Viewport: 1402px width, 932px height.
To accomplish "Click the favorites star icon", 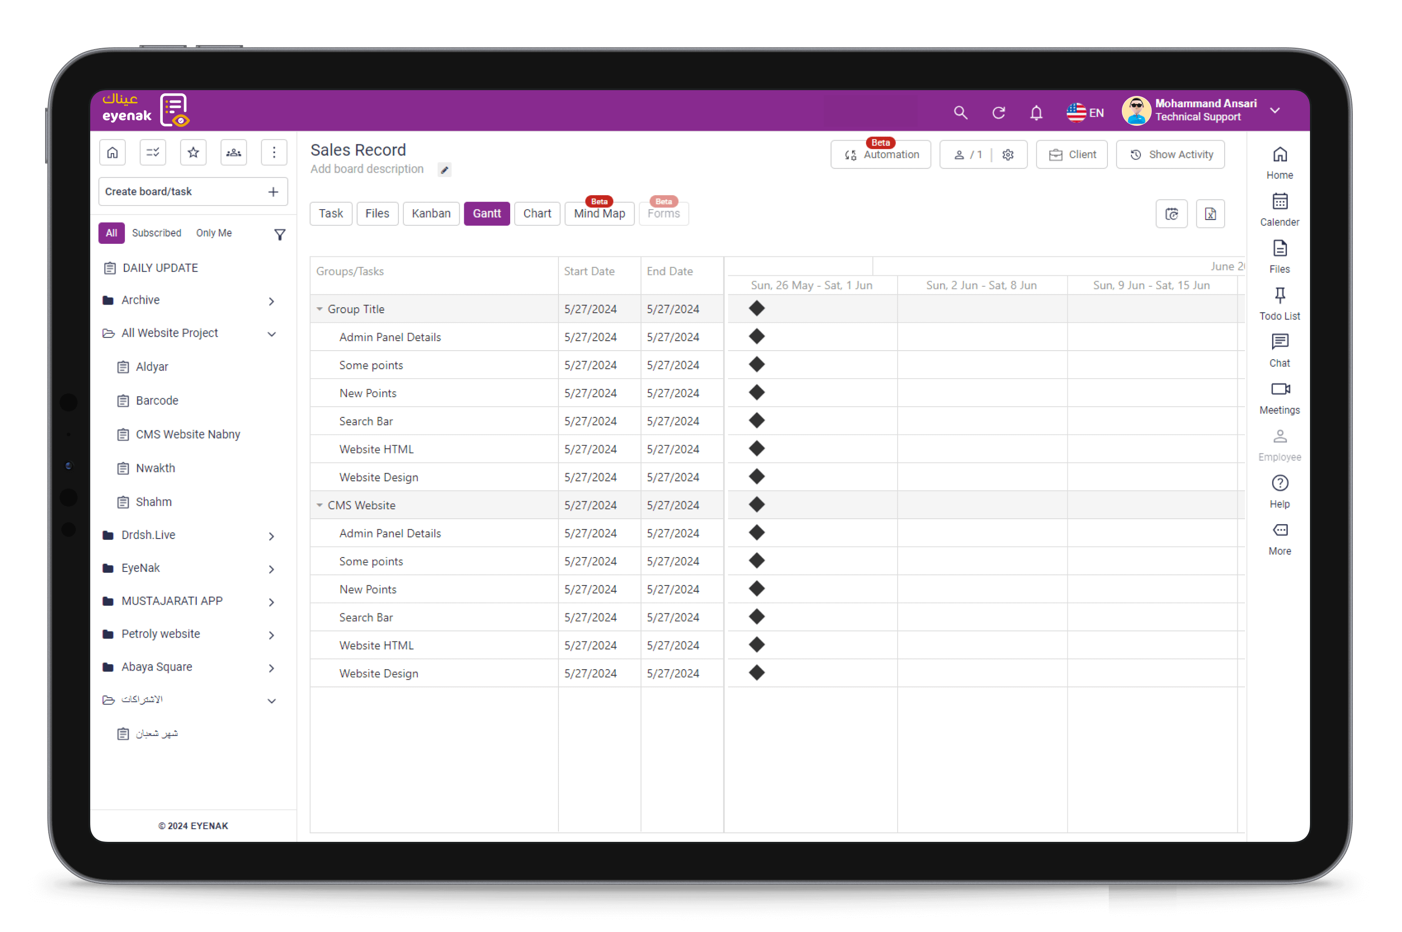I will (193, 153).
